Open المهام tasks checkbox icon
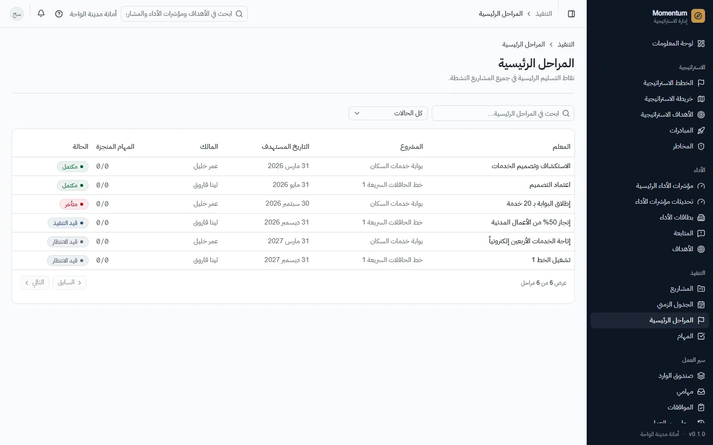 (x=701, y=336)
